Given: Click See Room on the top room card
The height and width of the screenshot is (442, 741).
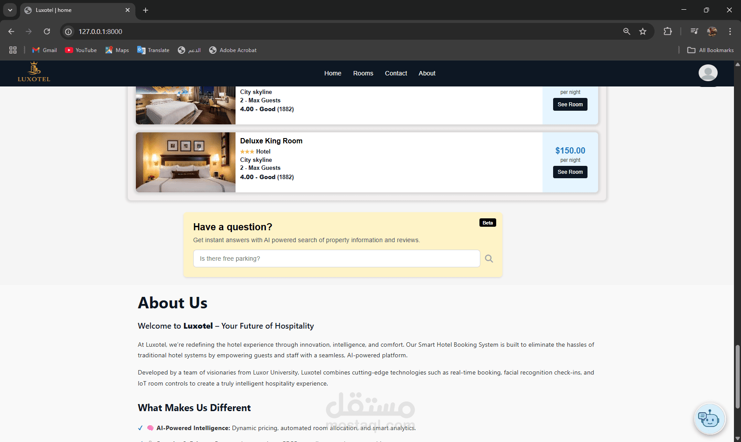Looking at the screenshot, I should click(x=570, y=105).
